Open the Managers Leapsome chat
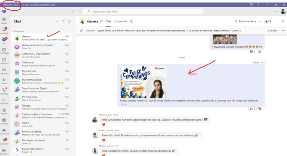287x156 pixels. pos(42,142)
